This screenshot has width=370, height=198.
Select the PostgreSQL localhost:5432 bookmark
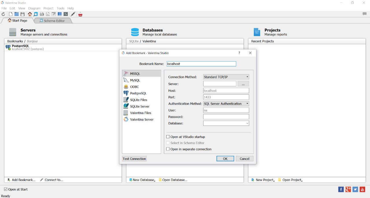coord(63,48)
